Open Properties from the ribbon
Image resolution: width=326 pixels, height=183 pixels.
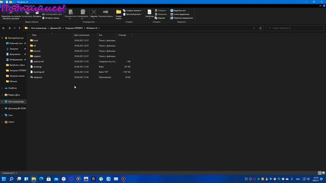(149, 14)
